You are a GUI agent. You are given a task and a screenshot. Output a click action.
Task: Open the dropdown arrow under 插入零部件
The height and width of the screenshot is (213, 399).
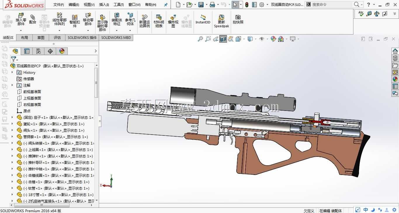21,30
